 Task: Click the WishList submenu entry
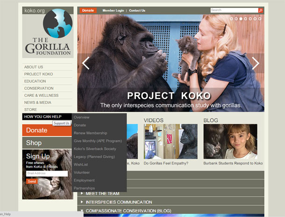pyautogui.click(x=81, y=165)
